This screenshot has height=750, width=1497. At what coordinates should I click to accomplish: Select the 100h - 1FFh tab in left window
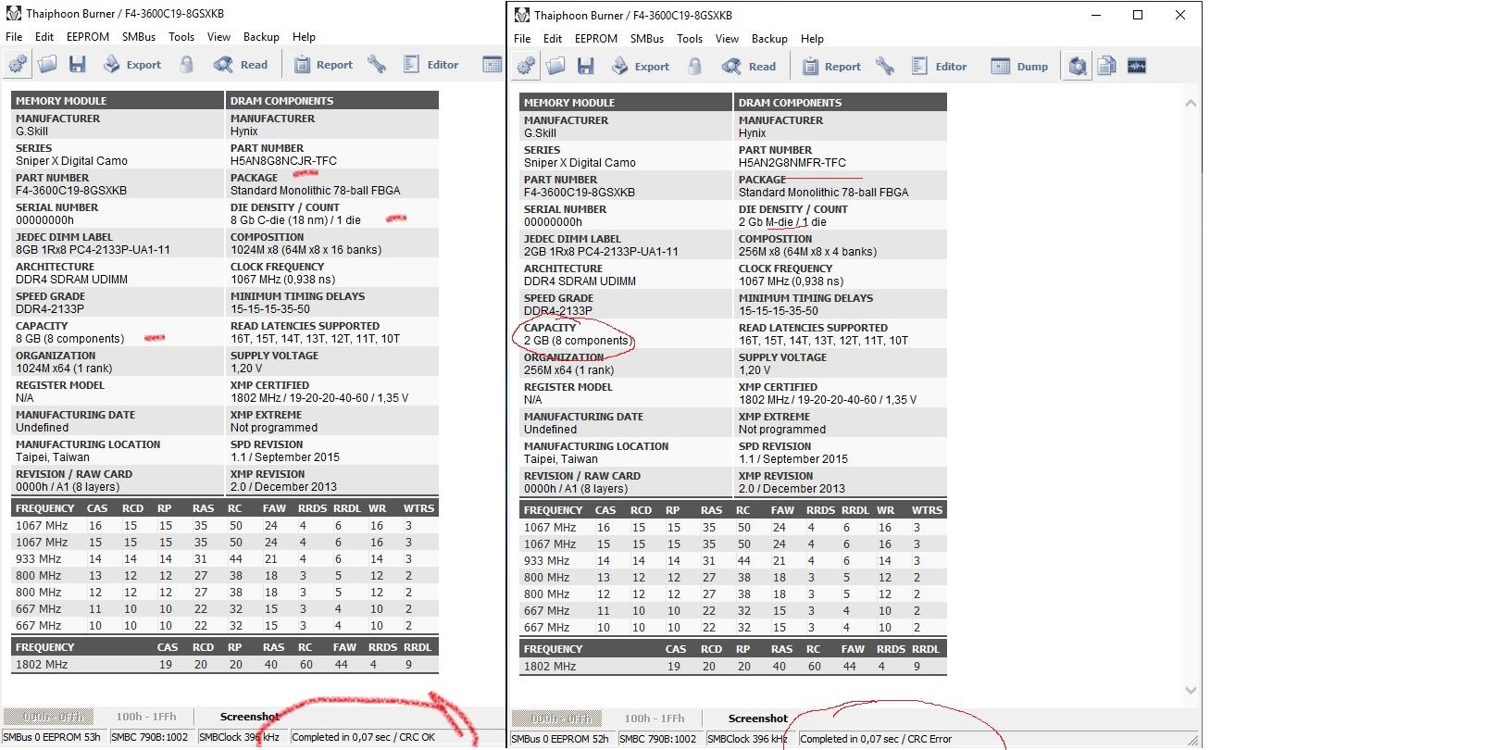pos(145,717)
